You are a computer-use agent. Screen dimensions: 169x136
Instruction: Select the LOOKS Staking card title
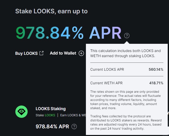[x=51, y=109]
